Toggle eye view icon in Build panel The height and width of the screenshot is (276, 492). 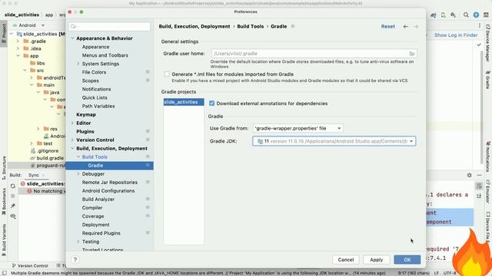13,216
